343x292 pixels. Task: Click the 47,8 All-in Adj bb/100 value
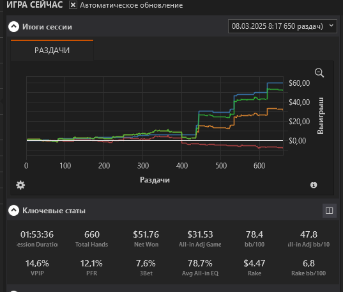pos(309,234)
